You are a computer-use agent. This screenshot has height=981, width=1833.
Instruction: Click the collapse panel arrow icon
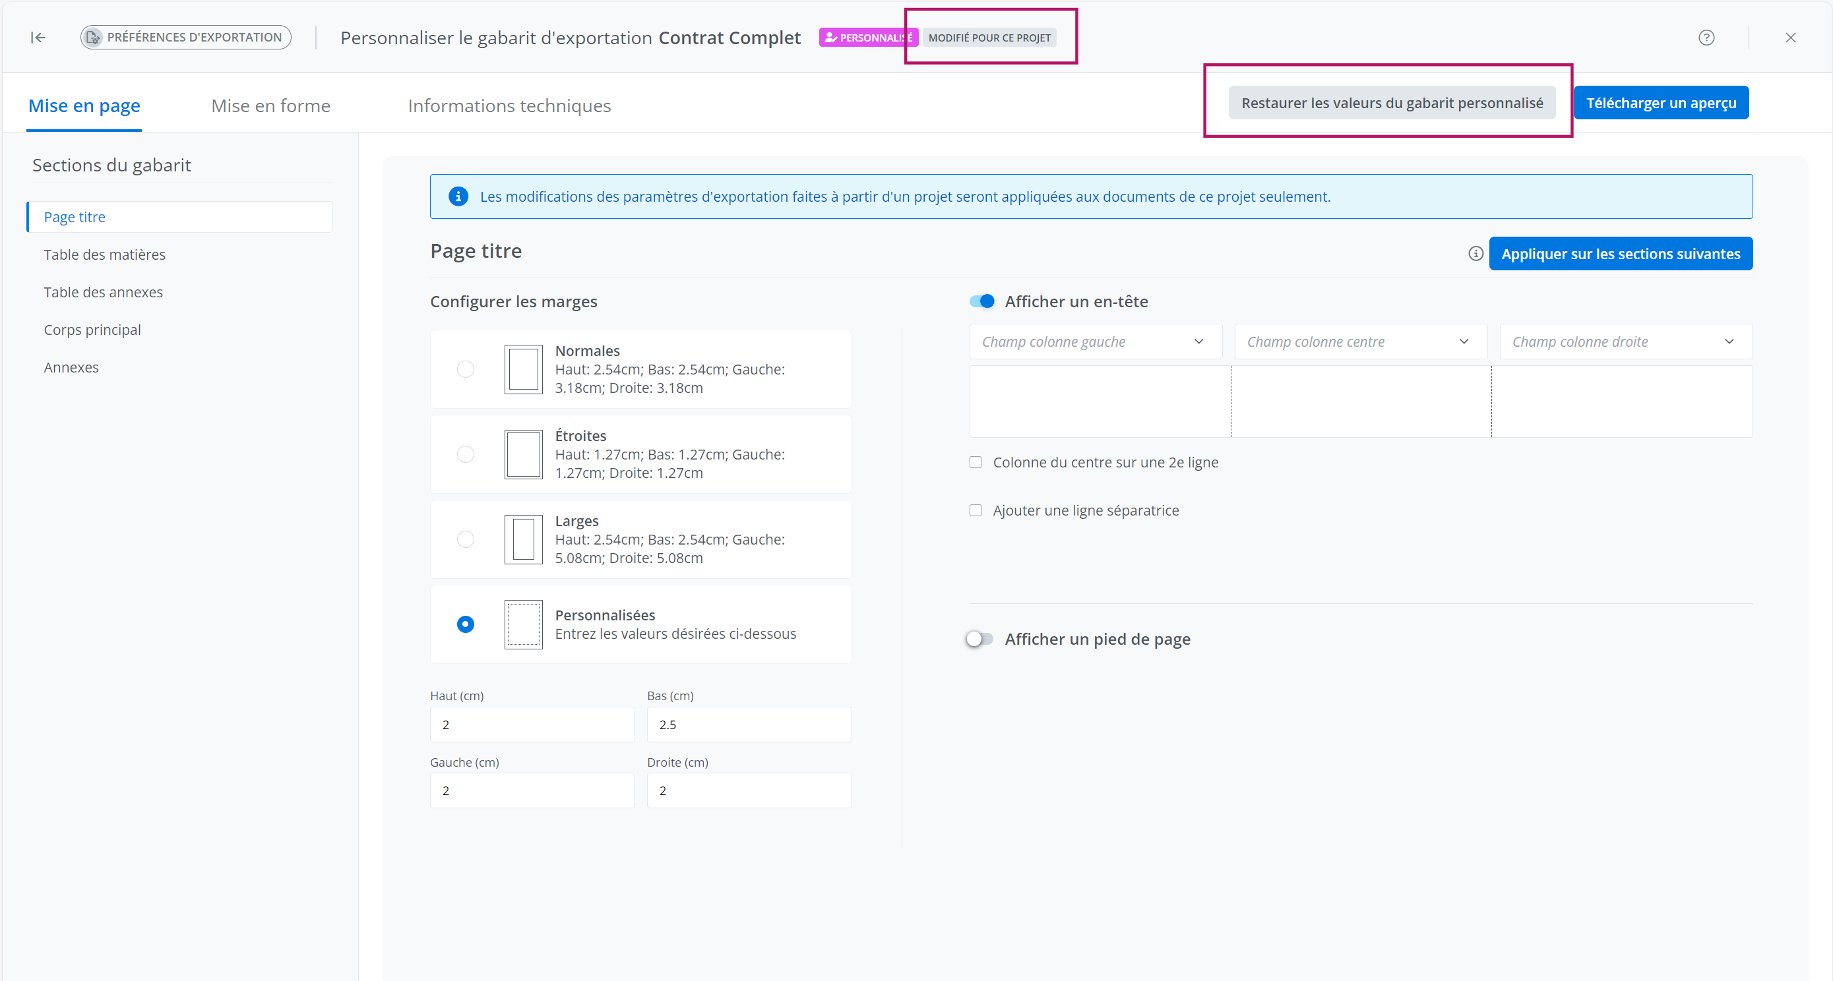38,38
